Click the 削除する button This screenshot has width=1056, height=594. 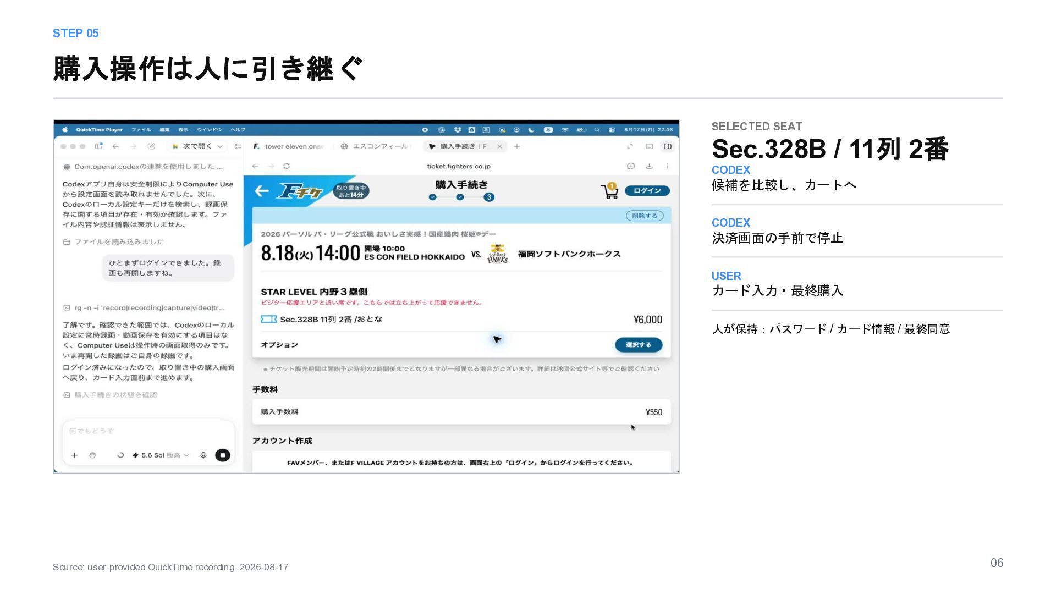click(645, 216)
